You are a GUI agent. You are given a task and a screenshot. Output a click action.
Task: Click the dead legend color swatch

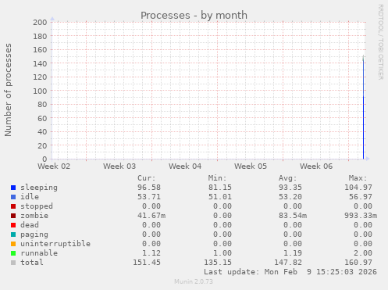[x=13, y=225]
